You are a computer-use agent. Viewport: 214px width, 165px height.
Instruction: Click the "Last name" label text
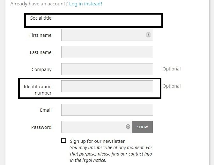41,52
